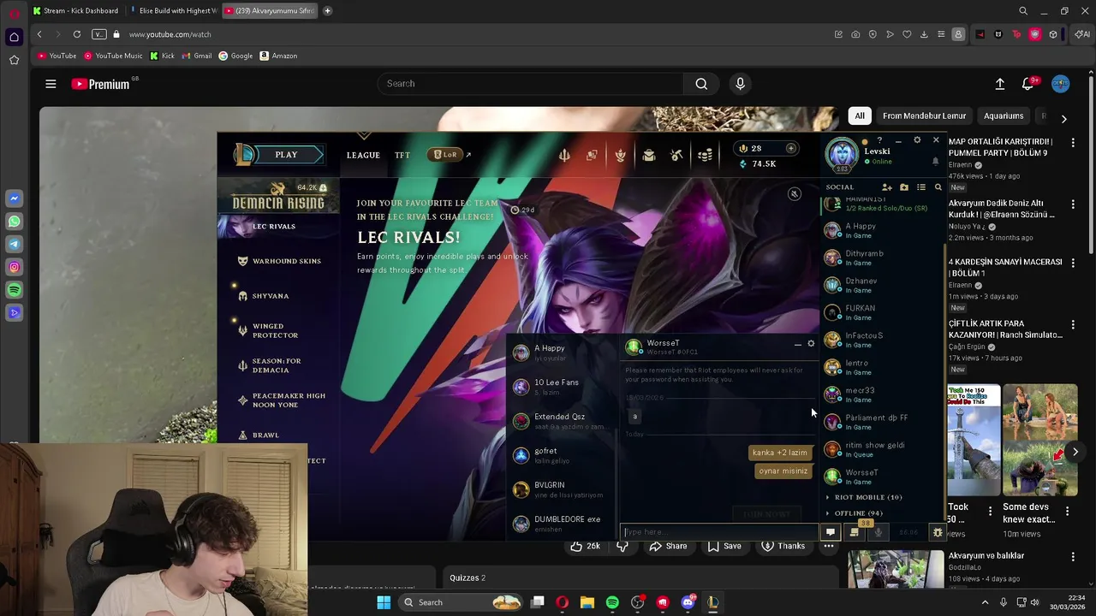This screenshot has height=616, width=1096.
Task: Unmute the LEC Rivals banner sound
Action: coord(794,194)
